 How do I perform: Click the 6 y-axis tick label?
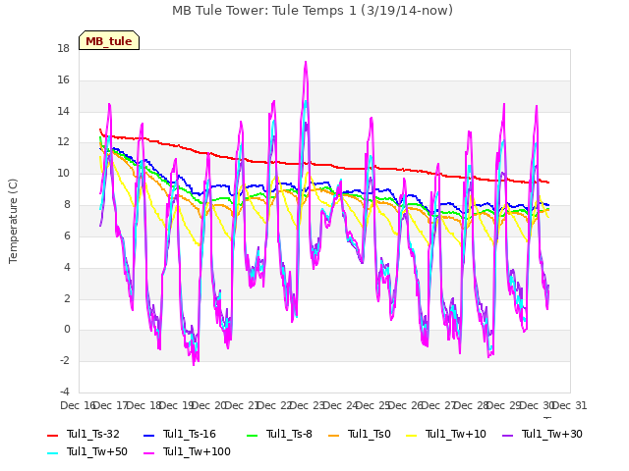pos(67,235)
